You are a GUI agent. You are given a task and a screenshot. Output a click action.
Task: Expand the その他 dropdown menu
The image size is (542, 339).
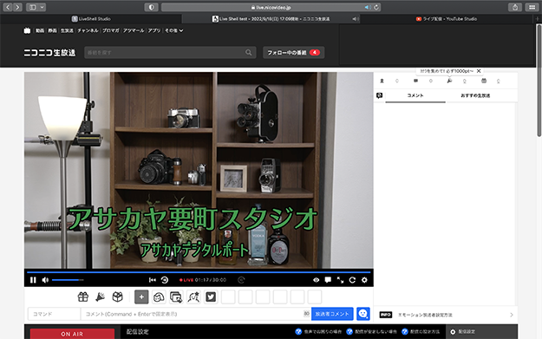pos(173,30)
